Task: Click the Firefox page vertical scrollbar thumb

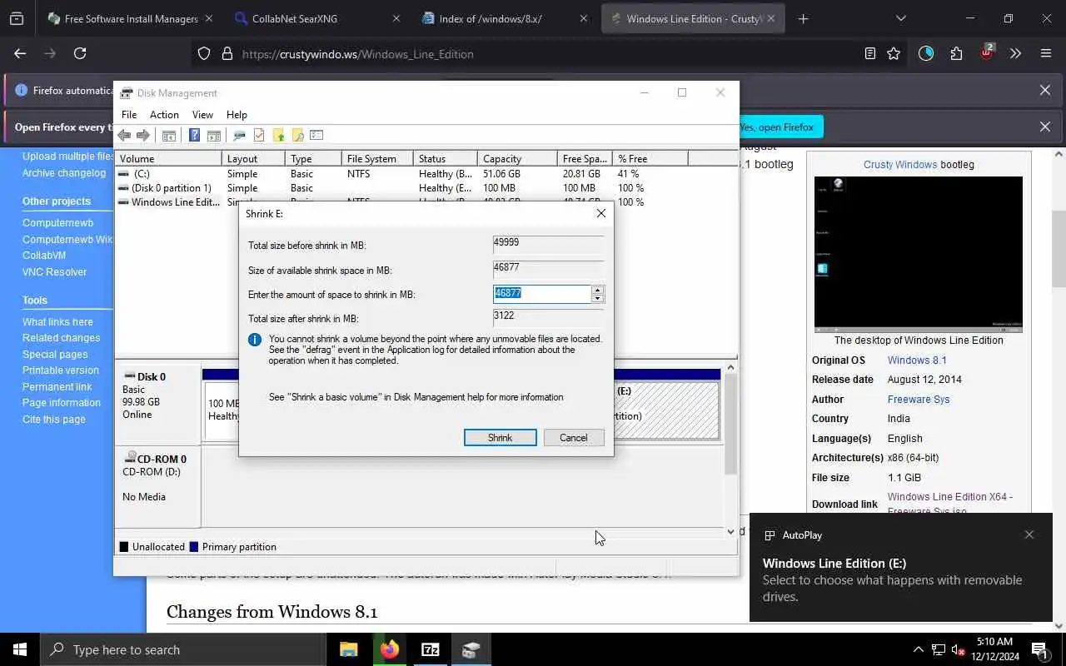Action: (x=1059, y=248)
